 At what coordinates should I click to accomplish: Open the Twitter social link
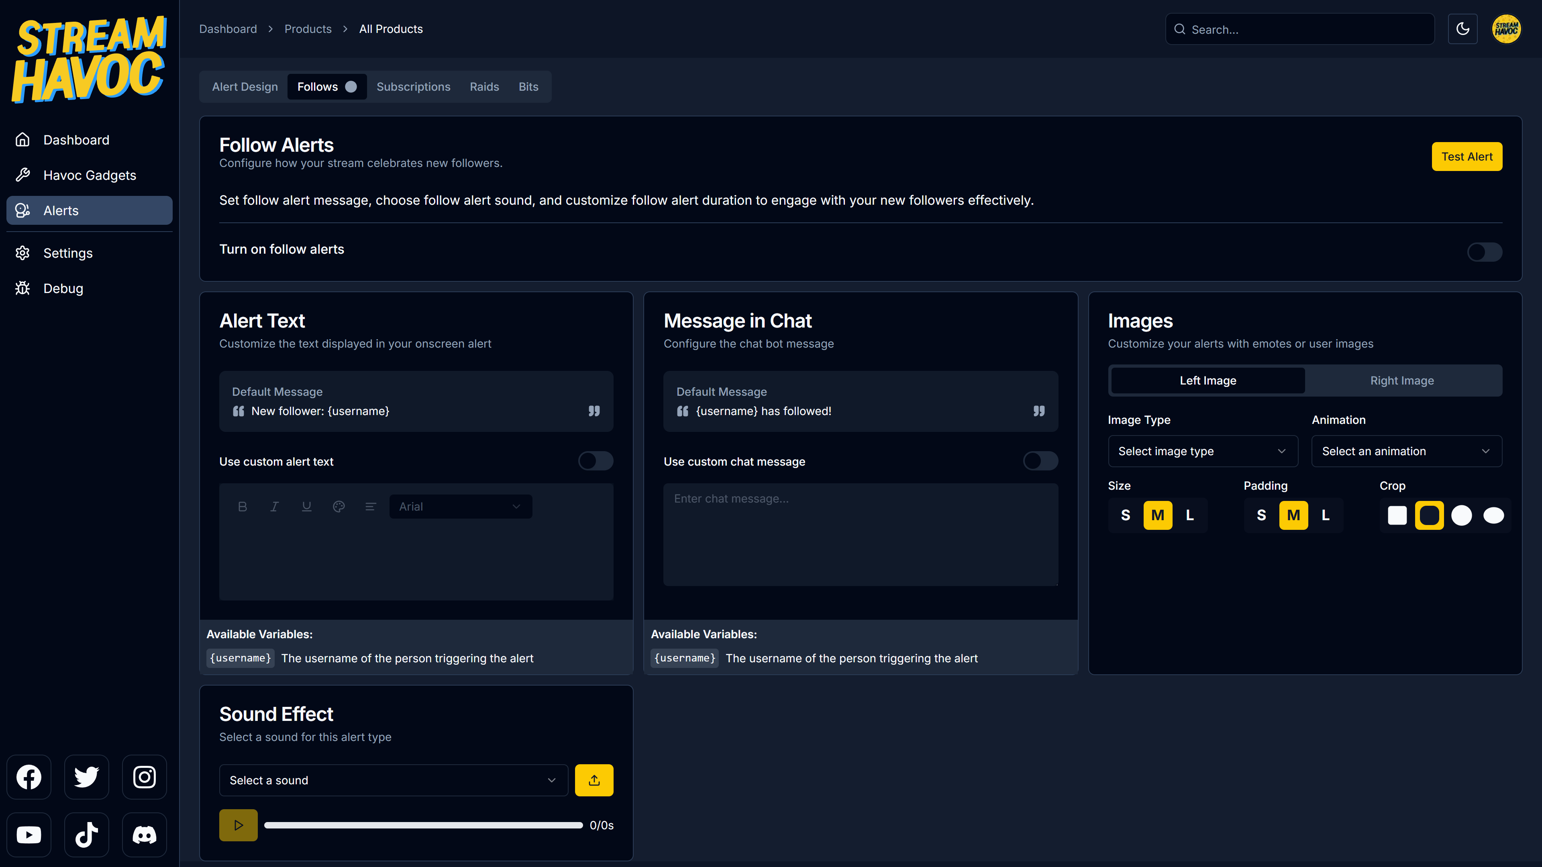pos(87,777)
